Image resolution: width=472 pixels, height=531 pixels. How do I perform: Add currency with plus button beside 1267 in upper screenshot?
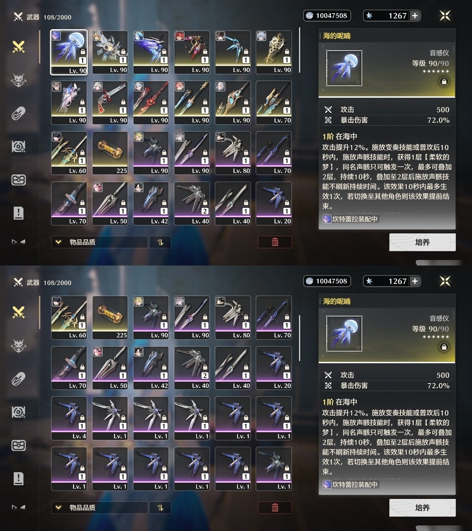click(x=415, y=15)
